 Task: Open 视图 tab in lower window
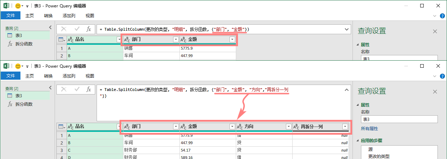coord(90,76)
